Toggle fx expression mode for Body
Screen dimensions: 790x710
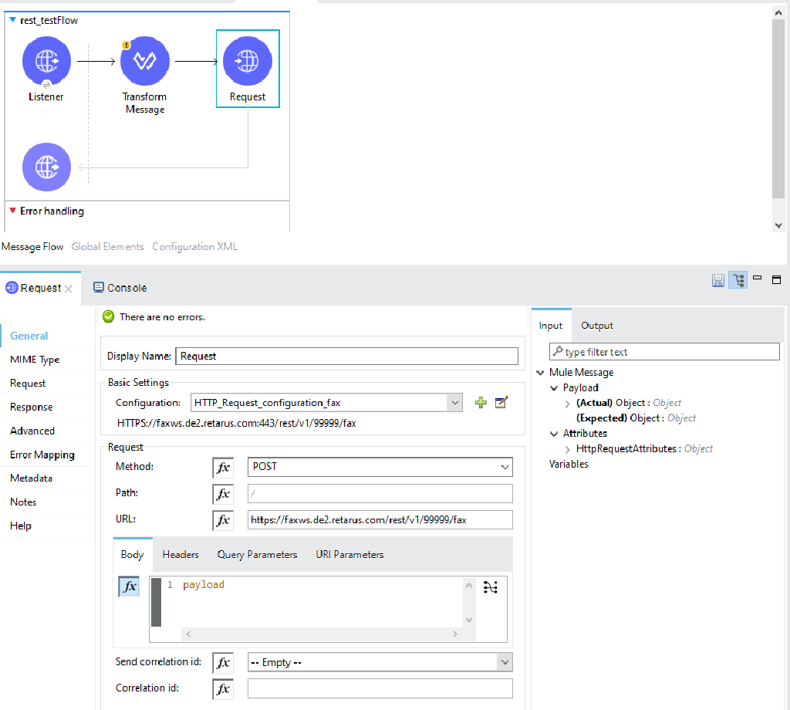pyautogui.click(x=129, y=587)
